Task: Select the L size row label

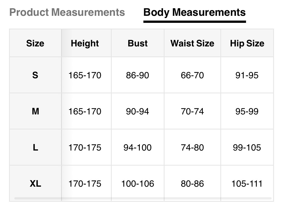Action: pyautogui.click(x=35, y=147)
